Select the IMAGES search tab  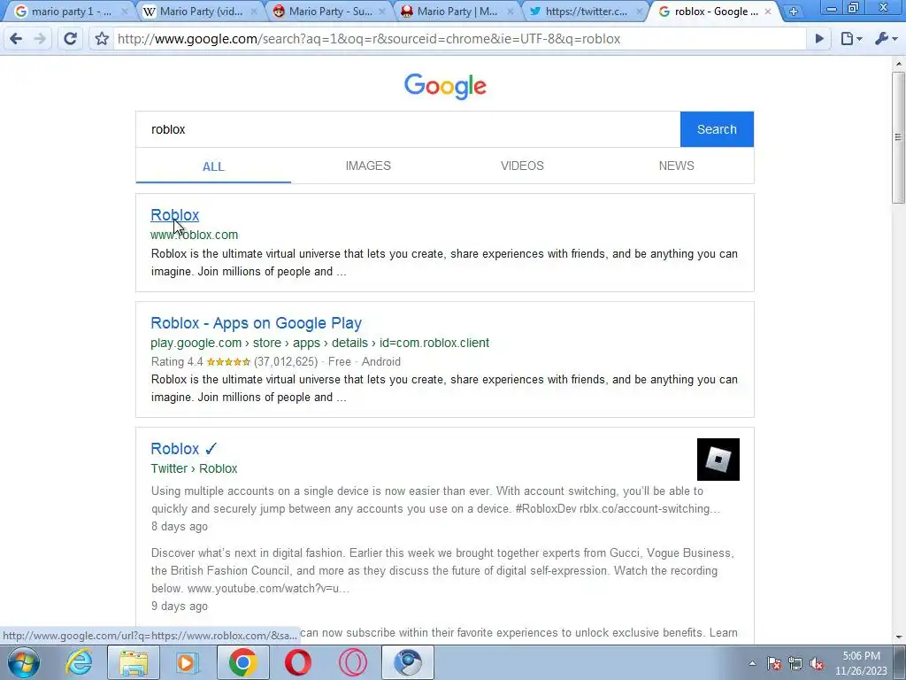368,166
